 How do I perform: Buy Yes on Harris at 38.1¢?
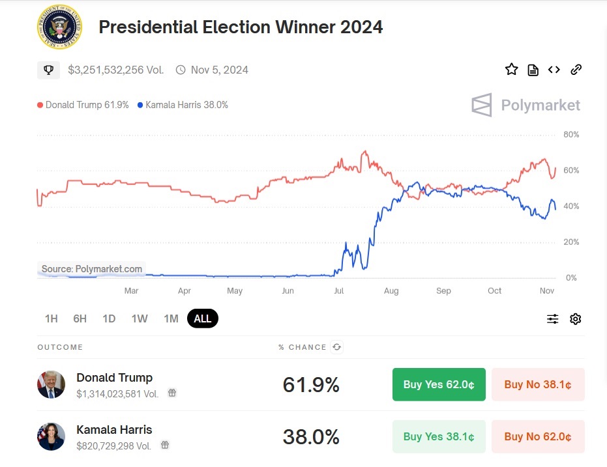(439, 436)
